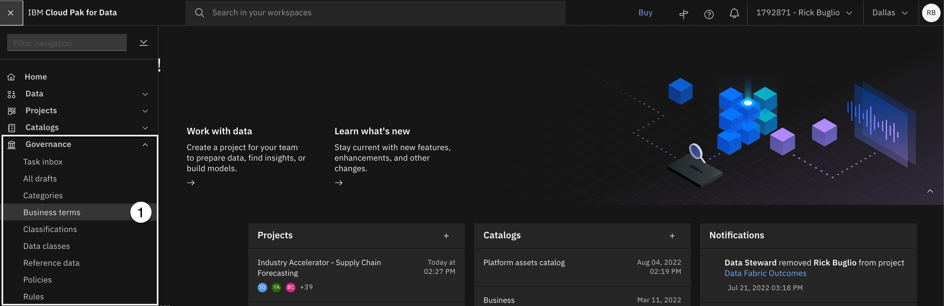Collapse the Governance section
This screenshot has height=306, width=944.
145,145
